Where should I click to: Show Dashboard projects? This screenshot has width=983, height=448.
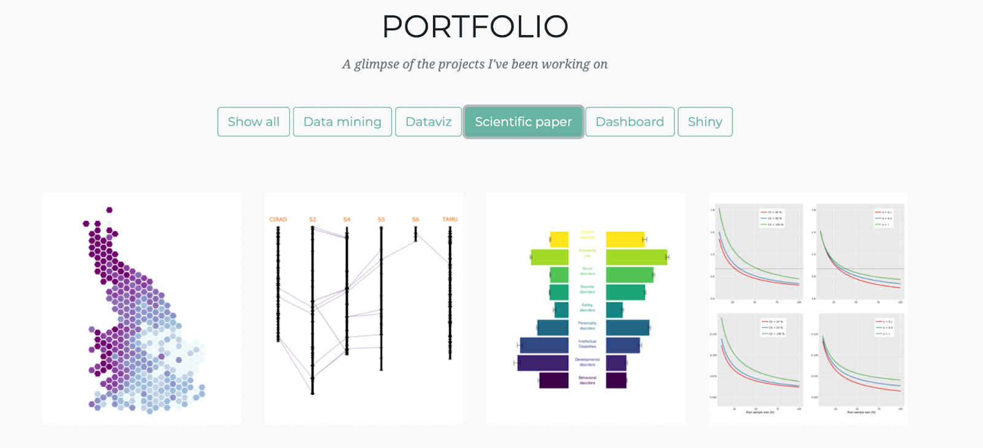tap(630, 122)
